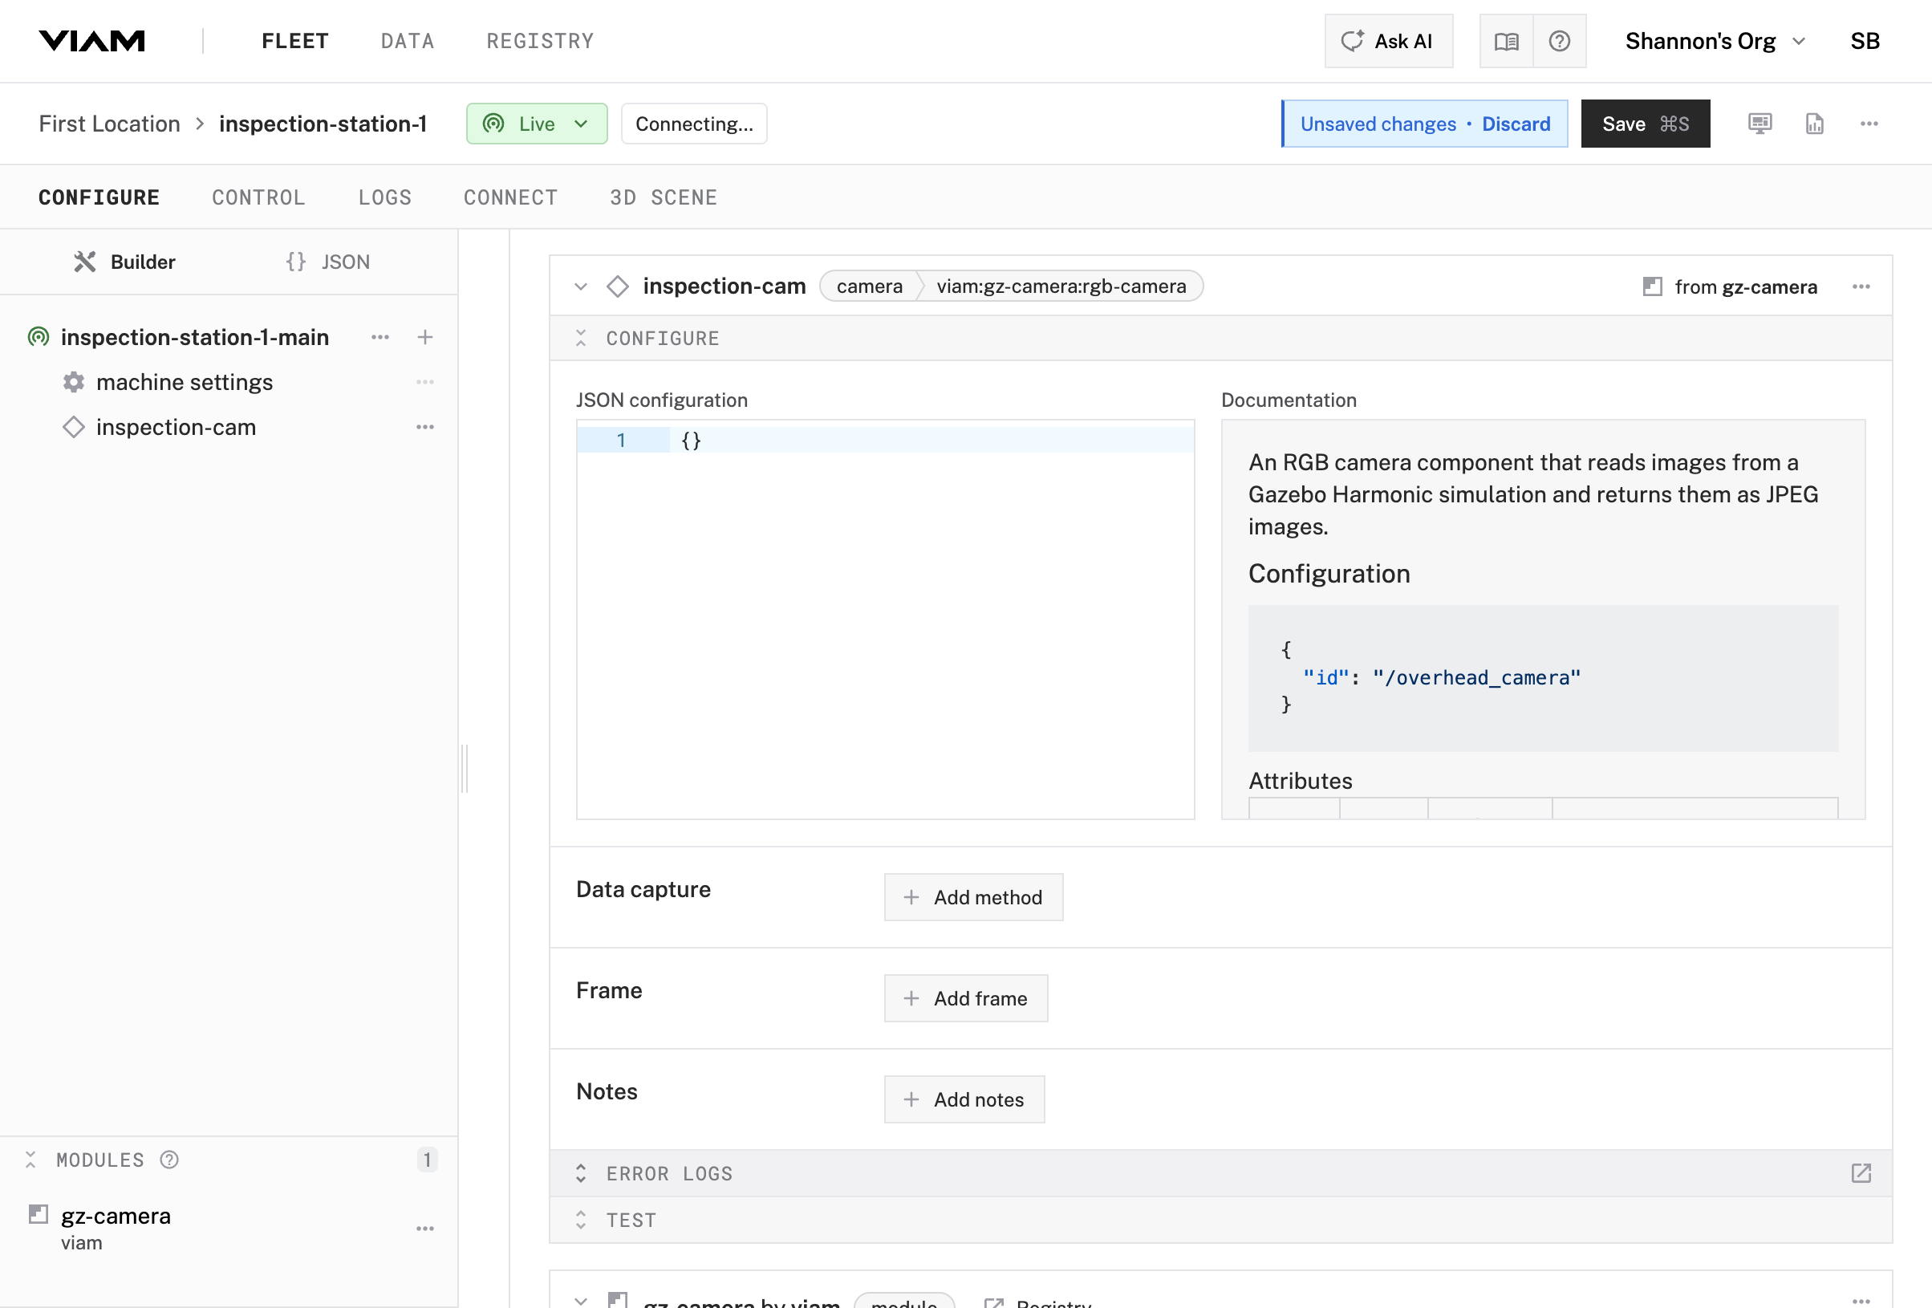Discard unsaved changes

click(x=1516, y=124)
